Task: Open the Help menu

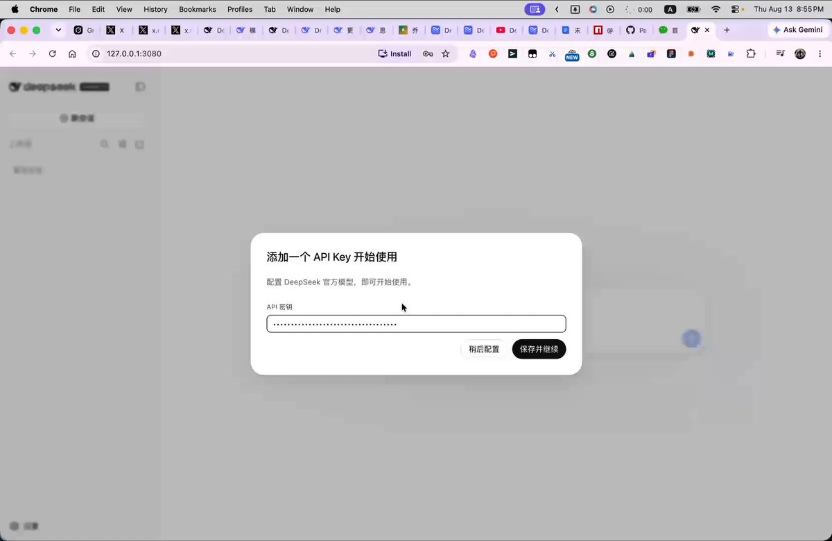Action: tap(333, 9)
